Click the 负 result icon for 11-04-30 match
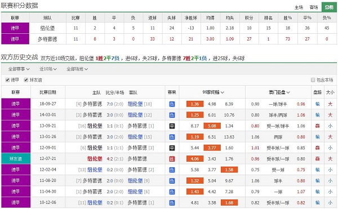The height and width of the screenshot is (209, 338). coord(172,192)
